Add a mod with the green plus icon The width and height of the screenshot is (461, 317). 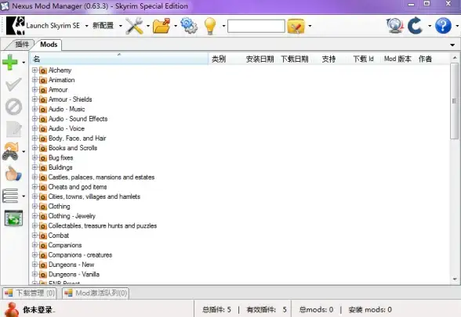tap(10, 63)
